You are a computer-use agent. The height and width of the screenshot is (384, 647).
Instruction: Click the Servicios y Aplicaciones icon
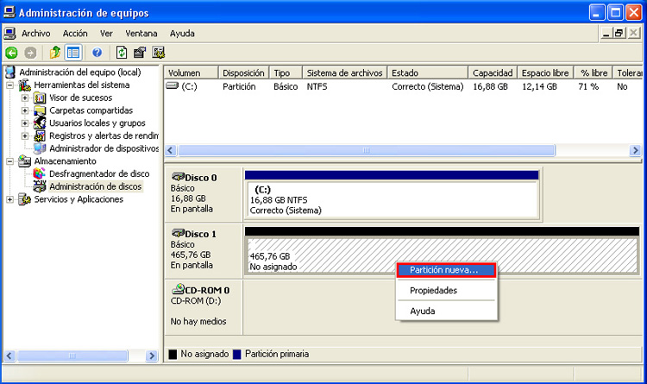[24, 199]
